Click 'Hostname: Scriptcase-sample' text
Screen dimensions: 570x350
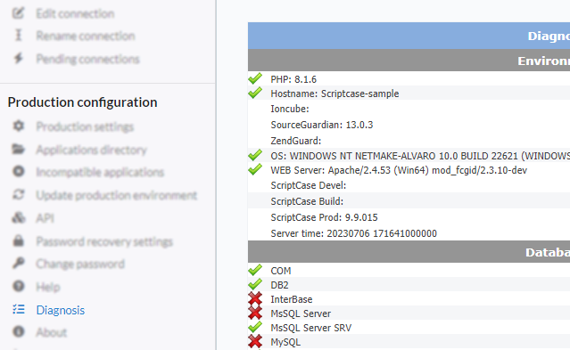click(x=335, y=94)
